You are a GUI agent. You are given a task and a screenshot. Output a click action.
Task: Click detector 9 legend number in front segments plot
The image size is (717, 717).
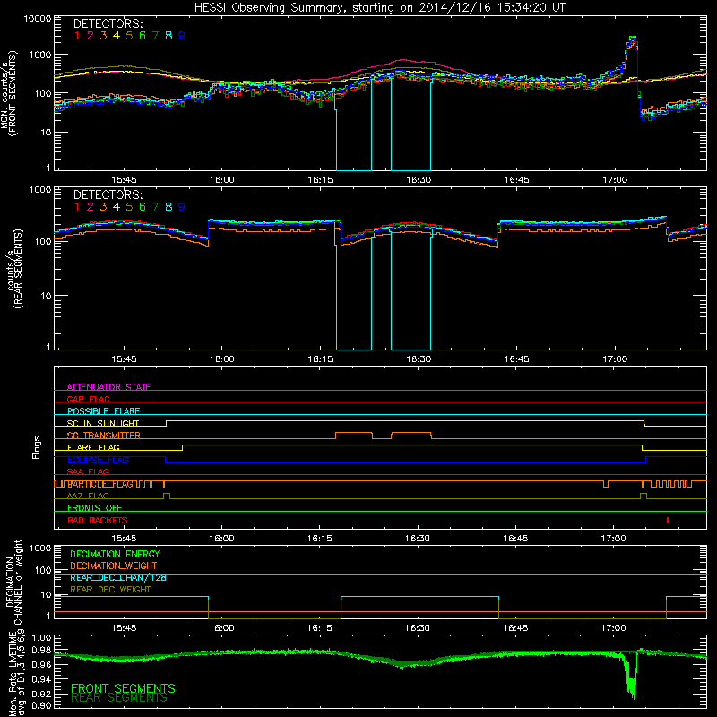pos(182,35)
